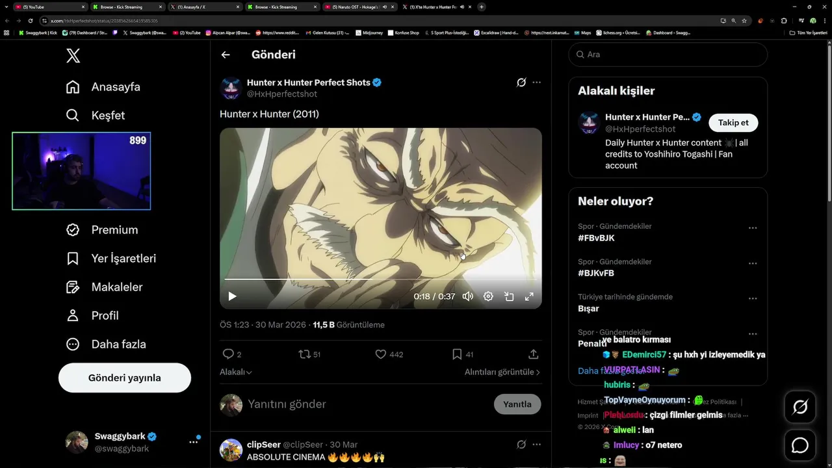This screenshot has height=468, width=832.
Task: Open account menu dots beside Swaggybark
Action: 193,442
